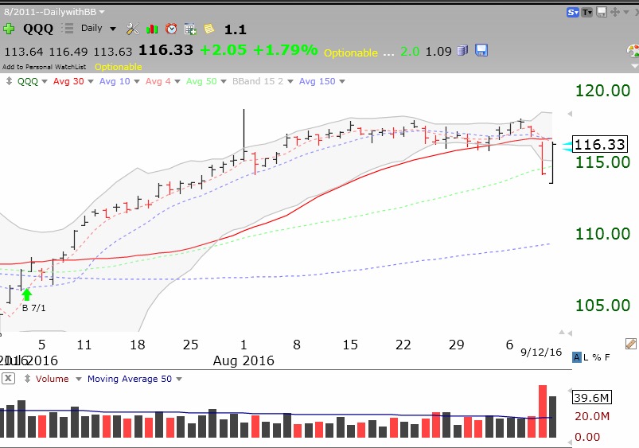This screenshot has height=448, width=639.
Task: Click the tallest red volume bar
Action: click(543, 411)
